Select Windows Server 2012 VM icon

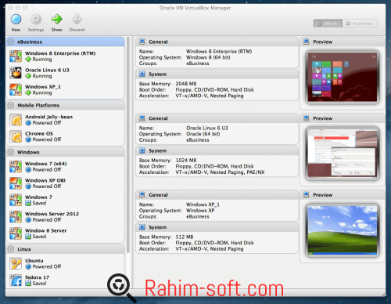pyautogui.click(x=16, y=217)
